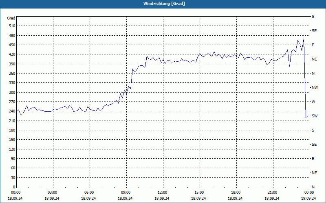
Task: Click the "Windrichtung [Grad]" chart title
Action: coord(164,4)
